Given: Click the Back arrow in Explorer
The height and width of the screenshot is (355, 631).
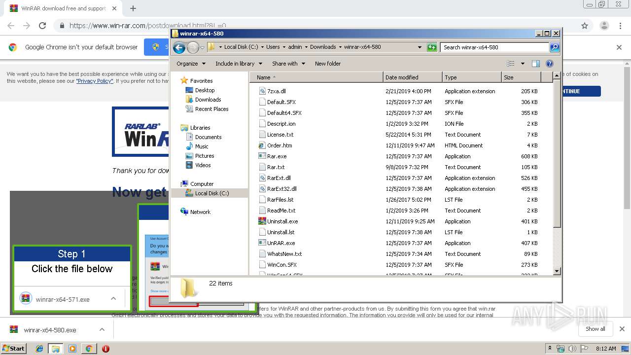Looking at the screenshot, I should tap(179, 47).
